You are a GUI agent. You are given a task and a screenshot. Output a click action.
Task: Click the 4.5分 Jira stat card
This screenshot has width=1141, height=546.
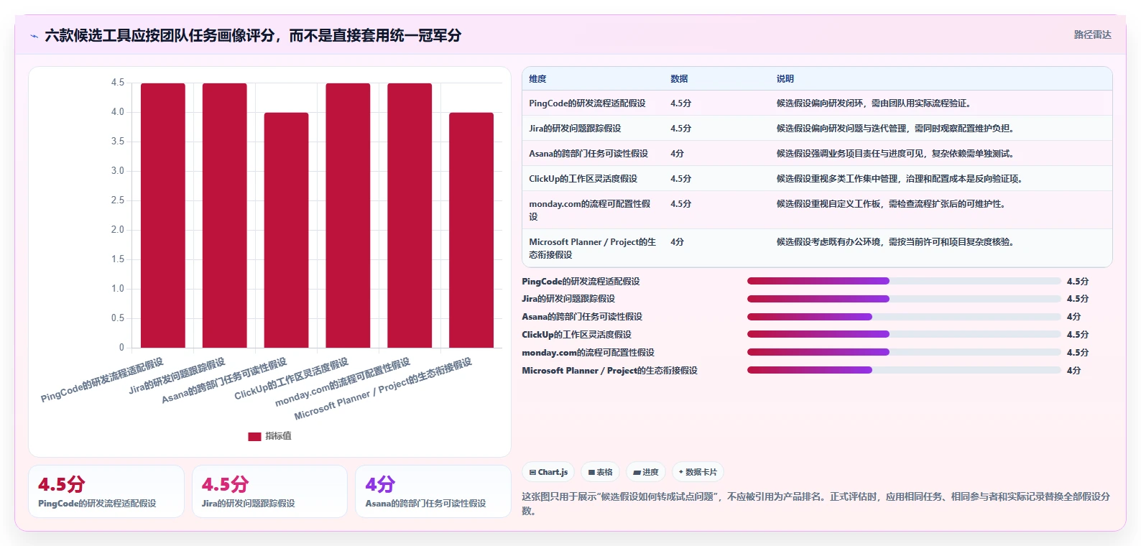pos(269,491)
